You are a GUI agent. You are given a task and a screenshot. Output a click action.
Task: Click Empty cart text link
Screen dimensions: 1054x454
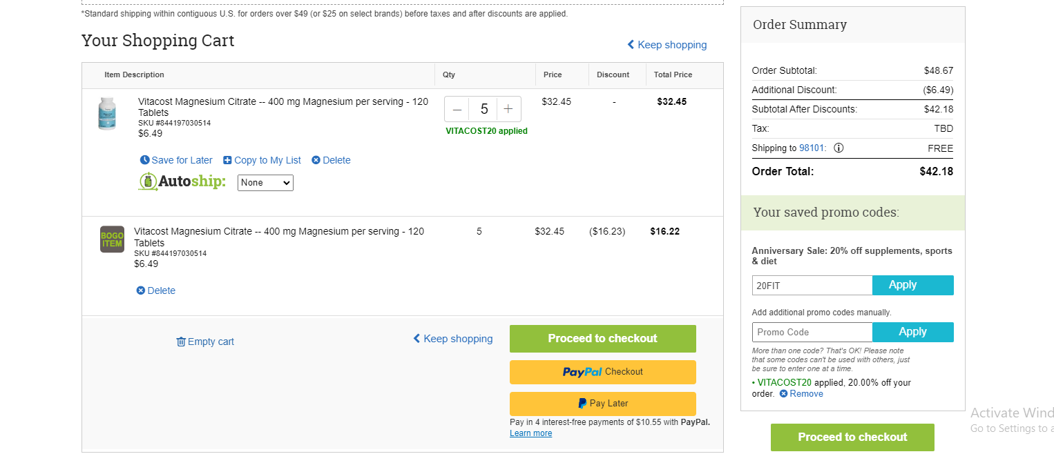[211, 342]
